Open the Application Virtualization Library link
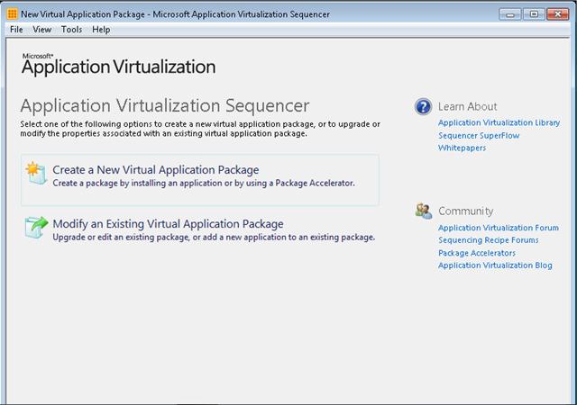Image resolution: width=577 pixels, height=405 pixels. pos(499,123)
